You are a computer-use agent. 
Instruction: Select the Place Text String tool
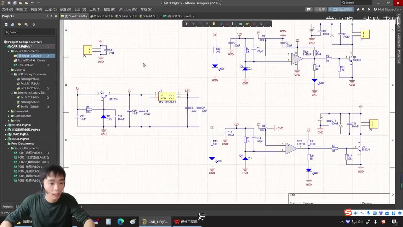point(261,24)
